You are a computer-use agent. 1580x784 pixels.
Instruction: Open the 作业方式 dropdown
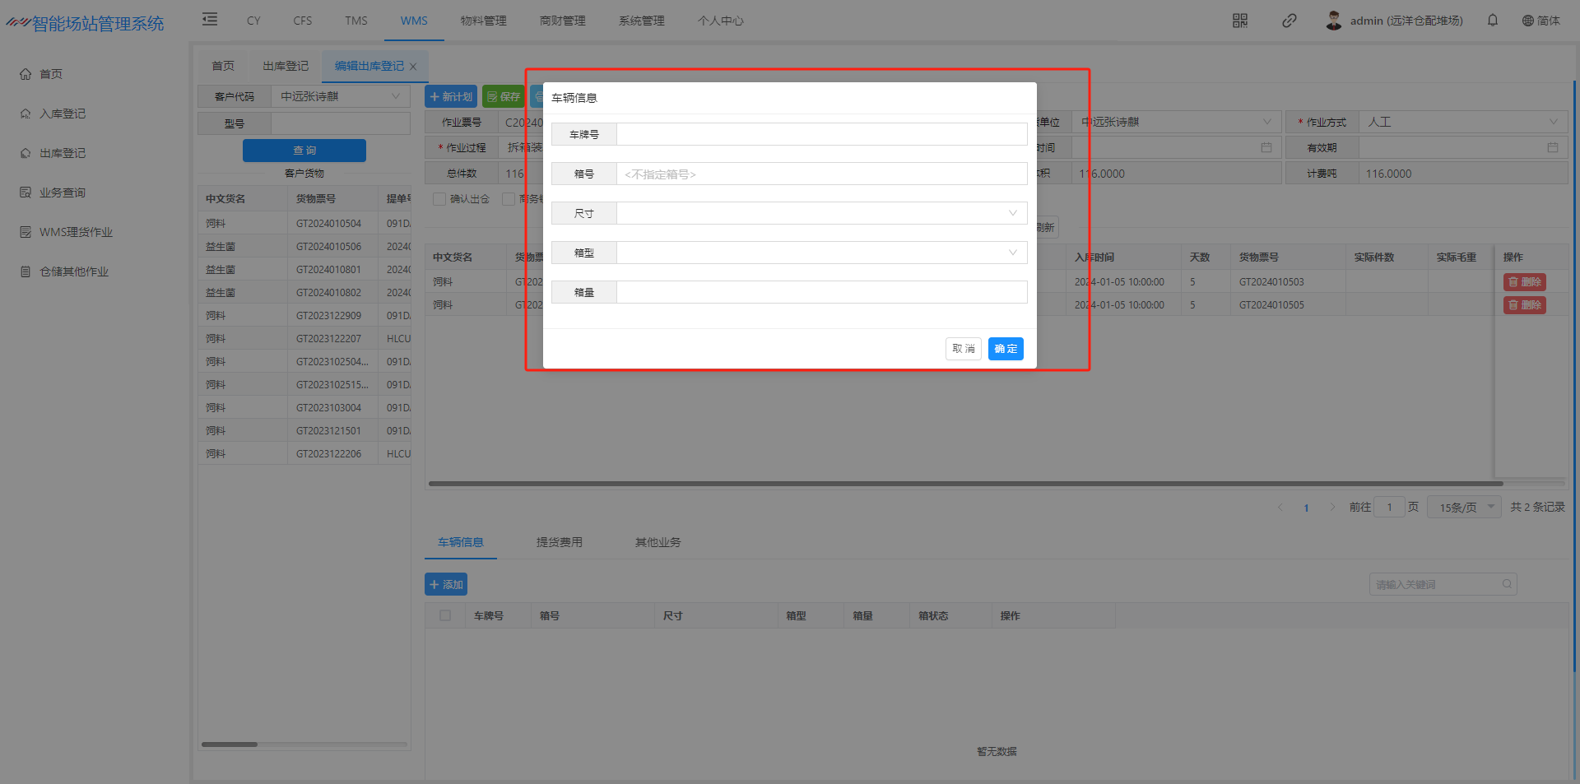(1462, 122)
